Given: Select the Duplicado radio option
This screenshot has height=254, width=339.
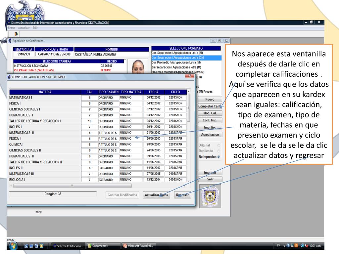Looking at the screenshot, I should pyautogui.click(x=218, y=151).
